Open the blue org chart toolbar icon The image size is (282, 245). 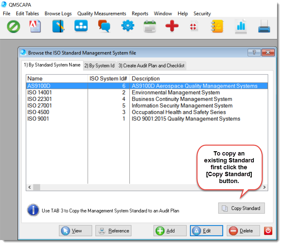[81, 26]
